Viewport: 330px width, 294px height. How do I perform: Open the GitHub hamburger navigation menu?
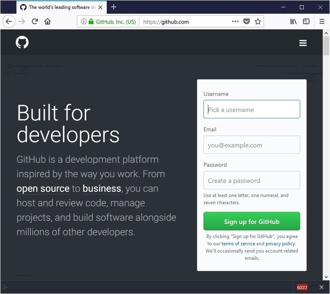pyautogui.click(x=303, y=43)
